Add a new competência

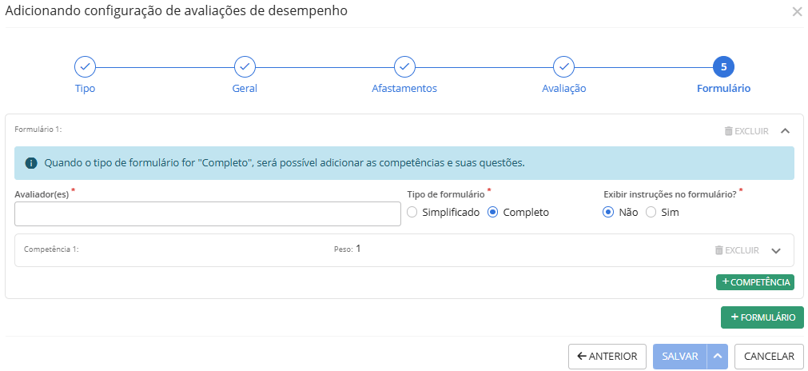coord(754,282)
